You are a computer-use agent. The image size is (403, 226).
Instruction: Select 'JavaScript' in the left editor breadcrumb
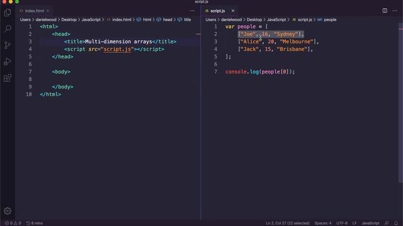91,19
